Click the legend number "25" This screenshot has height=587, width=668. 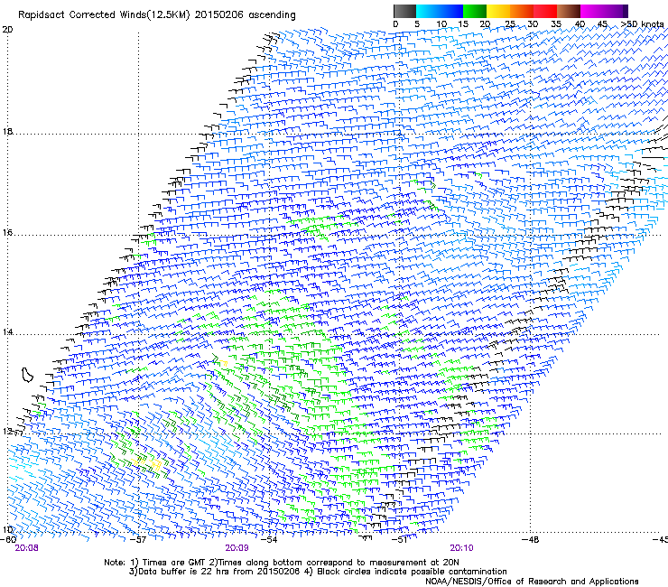click(x=510, y=24)
